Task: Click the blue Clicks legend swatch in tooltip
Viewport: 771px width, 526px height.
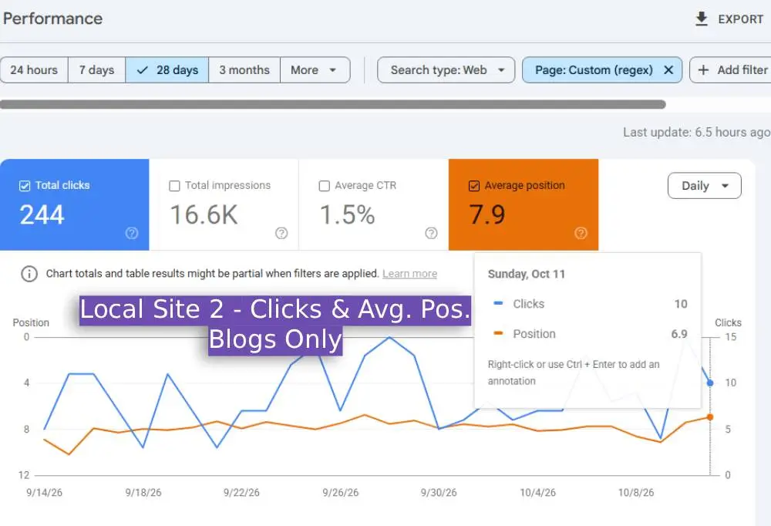Action: (x=498, y=304)
